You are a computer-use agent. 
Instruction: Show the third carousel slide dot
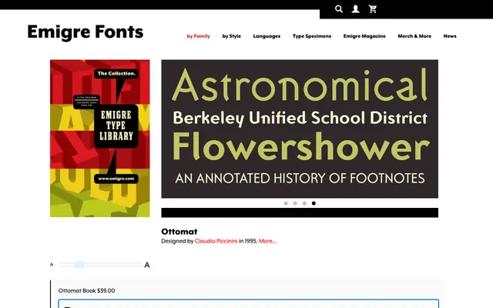point(304,203)
